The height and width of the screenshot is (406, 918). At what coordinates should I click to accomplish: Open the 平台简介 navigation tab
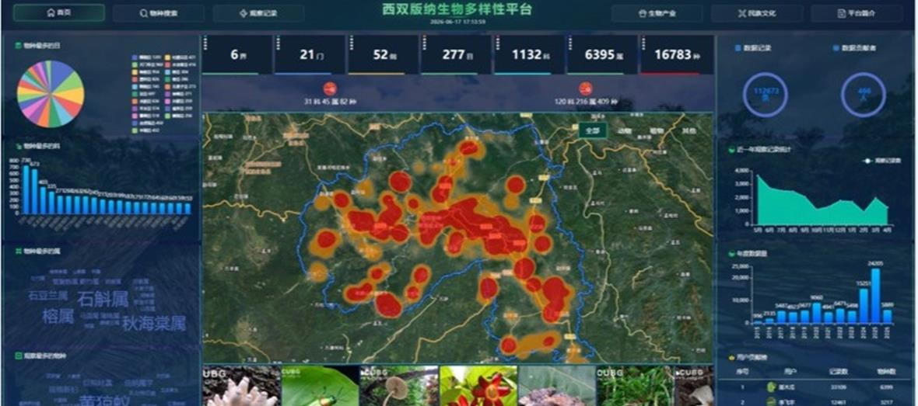(857, 13)
